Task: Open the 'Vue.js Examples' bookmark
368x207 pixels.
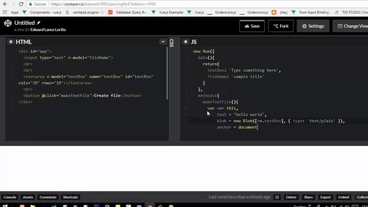Action: pyautogui.click(x=167, y=12)
